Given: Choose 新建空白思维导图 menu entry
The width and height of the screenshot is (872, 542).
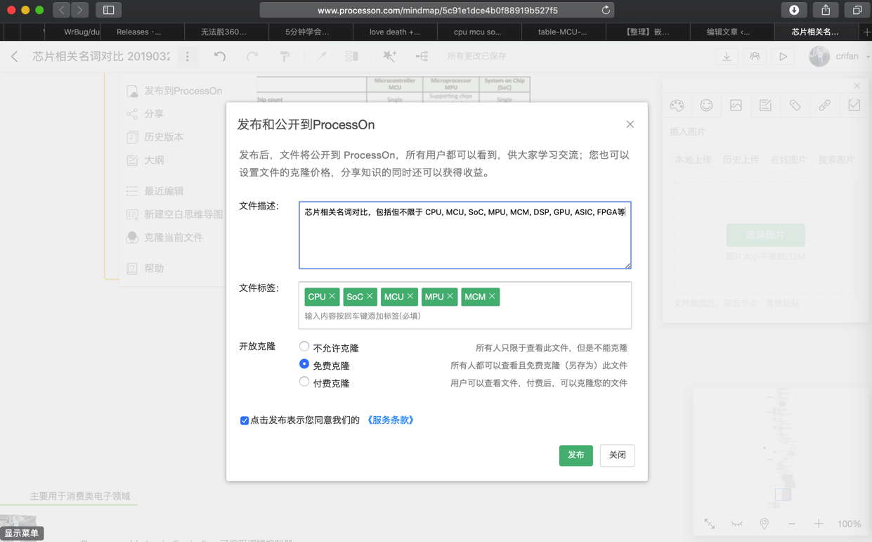Looking at the screenshot, I should pyautogui.click(x=175, y=214).
